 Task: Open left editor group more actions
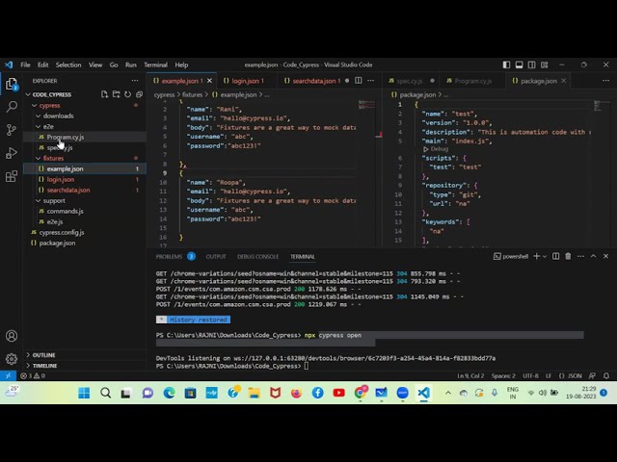pyautogui.click(x=370, y=81)
